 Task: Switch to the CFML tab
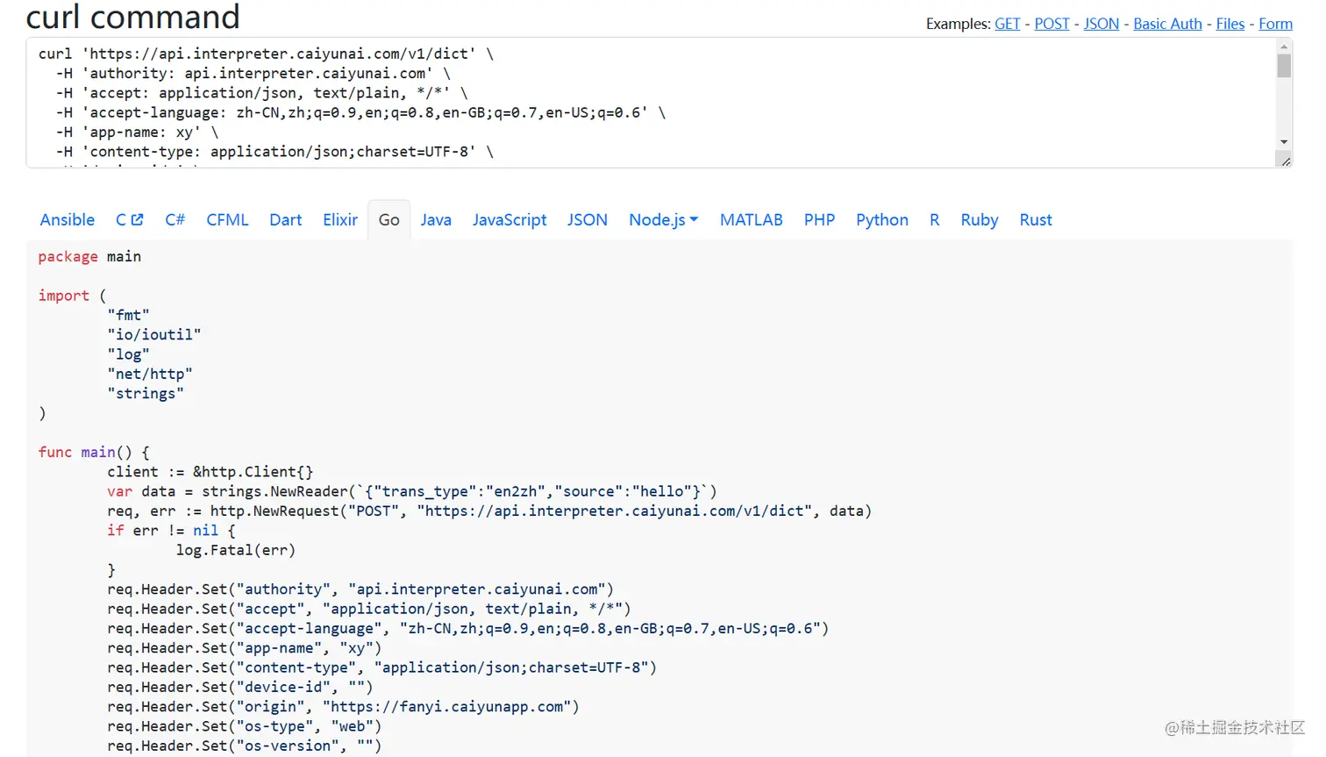227,219
